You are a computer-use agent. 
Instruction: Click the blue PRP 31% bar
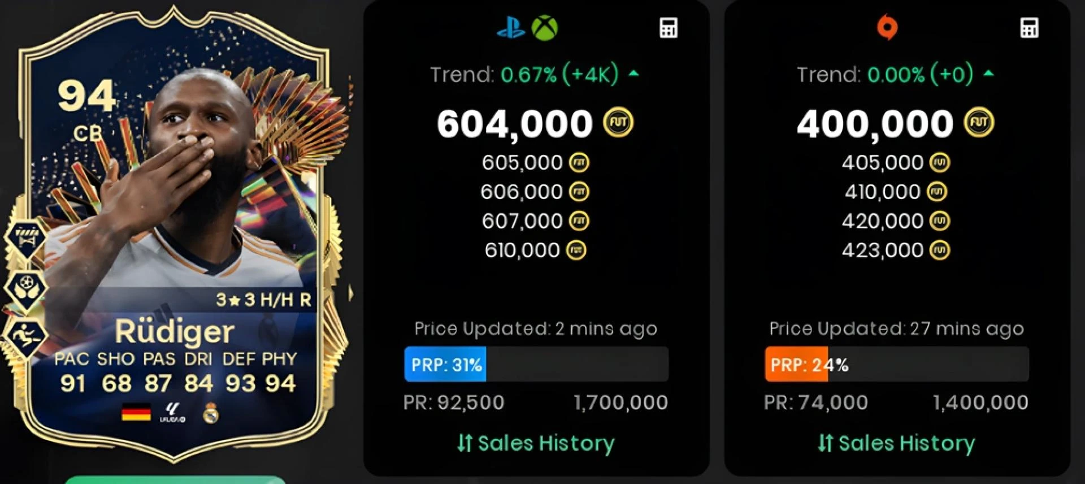445,365
